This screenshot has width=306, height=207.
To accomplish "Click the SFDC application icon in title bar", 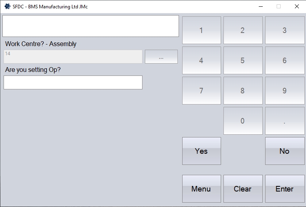I will point(7,6).
